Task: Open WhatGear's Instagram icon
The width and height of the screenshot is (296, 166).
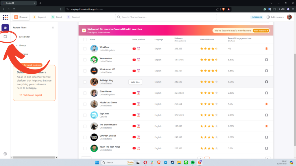Action: tap(138, 48)
